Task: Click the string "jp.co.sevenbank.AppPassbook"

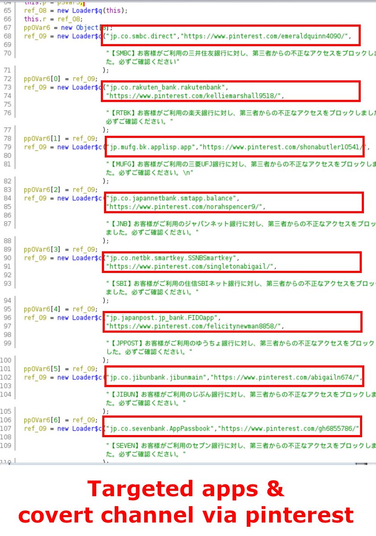Action: (161, 428)
